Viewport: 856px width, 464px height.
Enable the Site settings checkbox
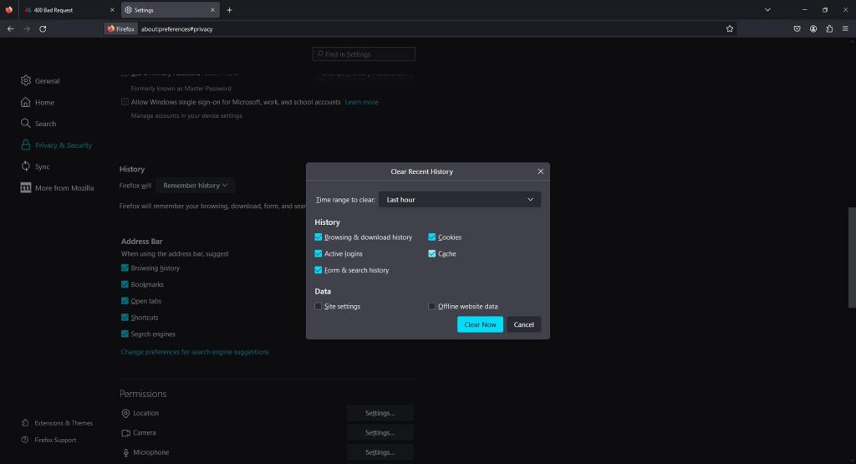tap(318, 307)
